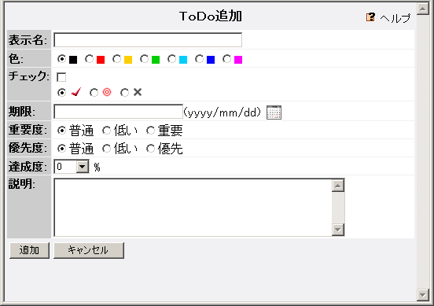Click the 説明 label
The image size is (434, 306).
pos(21,183)
